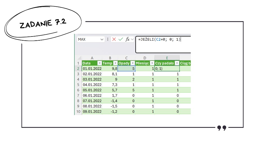
Task: Click the Temp header cell label
Action: point(107,63)
